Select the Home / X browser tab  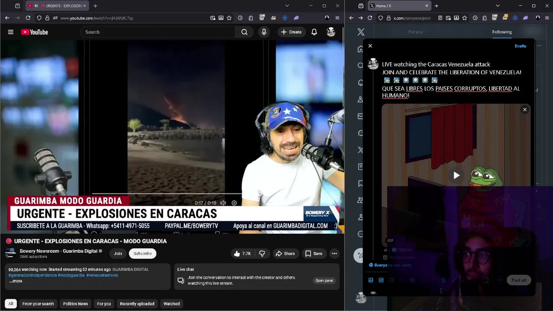399,6
